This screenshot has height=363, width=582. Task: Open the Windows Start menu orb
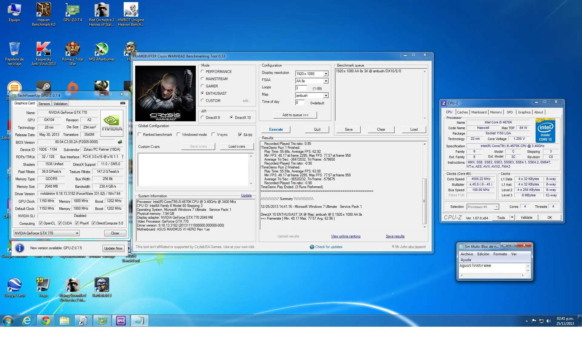[x=8, y=321]
